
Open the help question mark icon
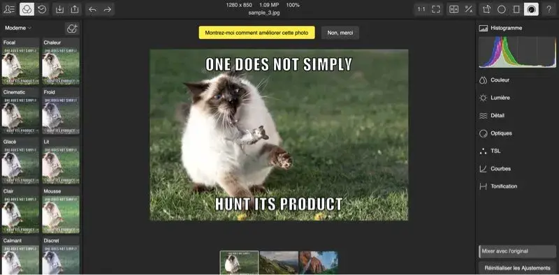point(549,9)
